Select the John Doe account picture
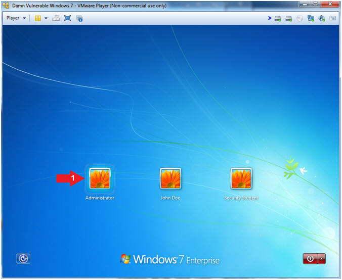 point(170,178)
